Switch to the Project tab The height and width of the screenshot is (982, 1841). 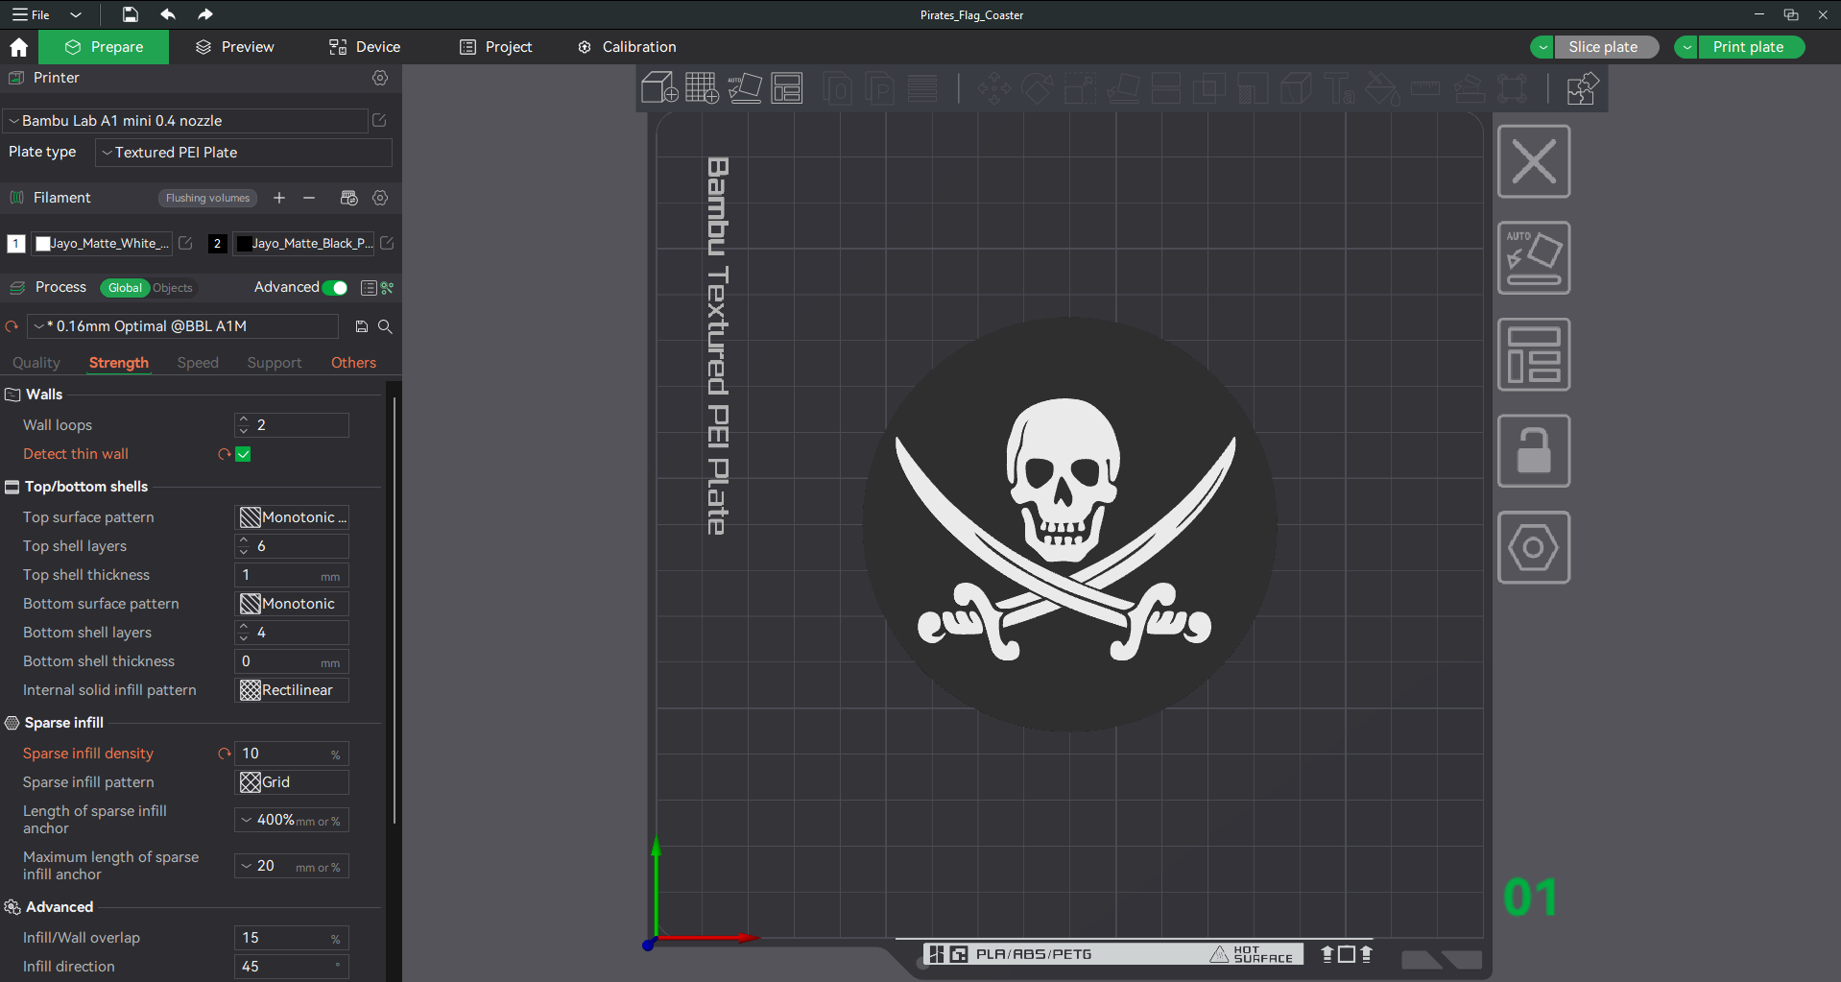pos(495,47)
